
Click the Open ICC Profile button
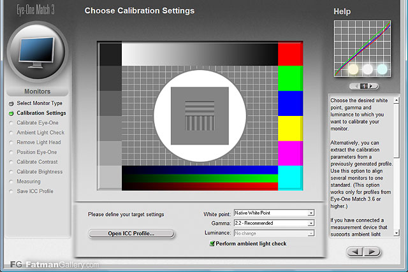[x=131, y=234]
